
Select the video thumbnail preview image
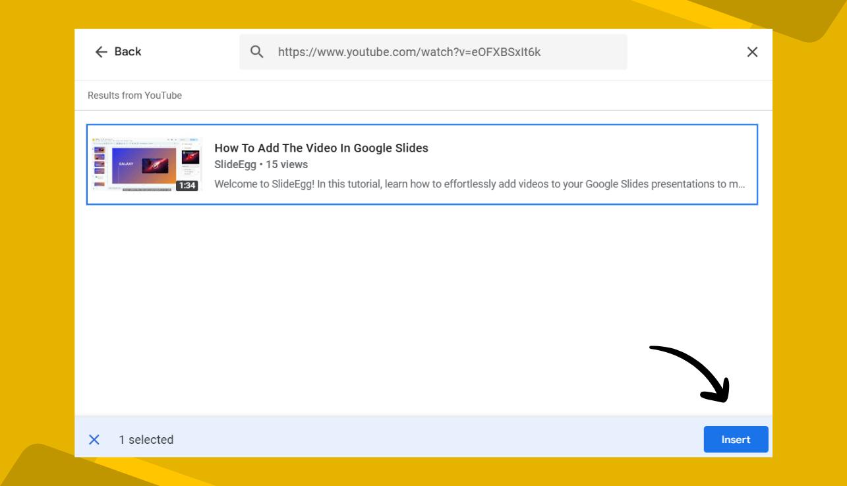coord(145,164)
